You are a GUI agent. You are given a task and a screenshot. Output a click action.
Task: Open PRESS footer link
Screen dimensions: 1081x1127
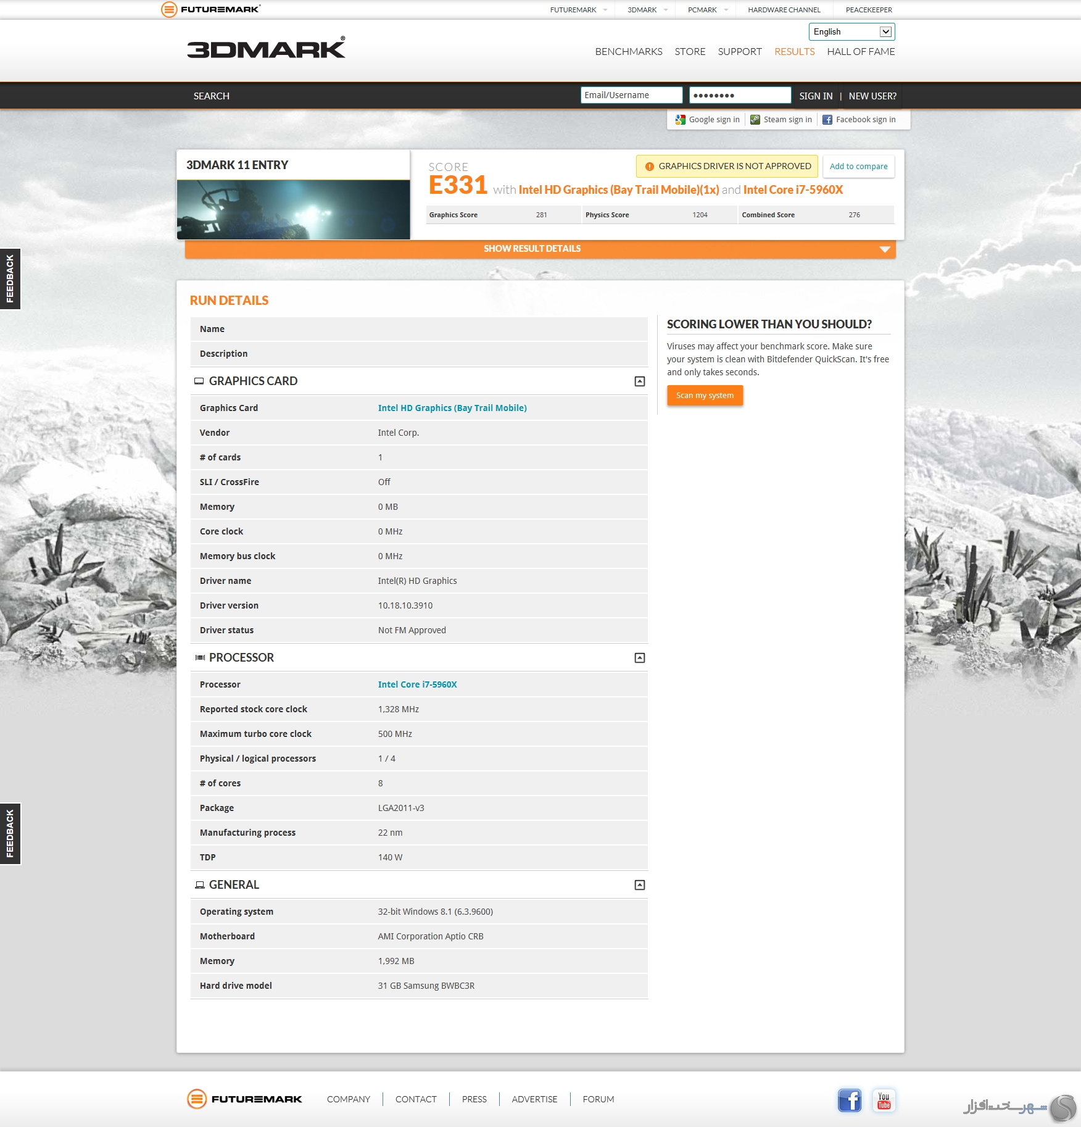coord(474,1100)
